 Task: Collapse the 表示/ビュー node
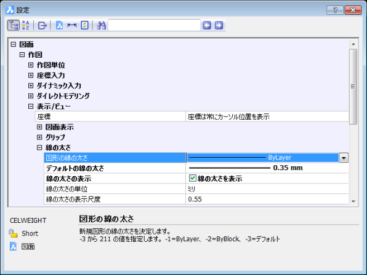click(31, 106)
